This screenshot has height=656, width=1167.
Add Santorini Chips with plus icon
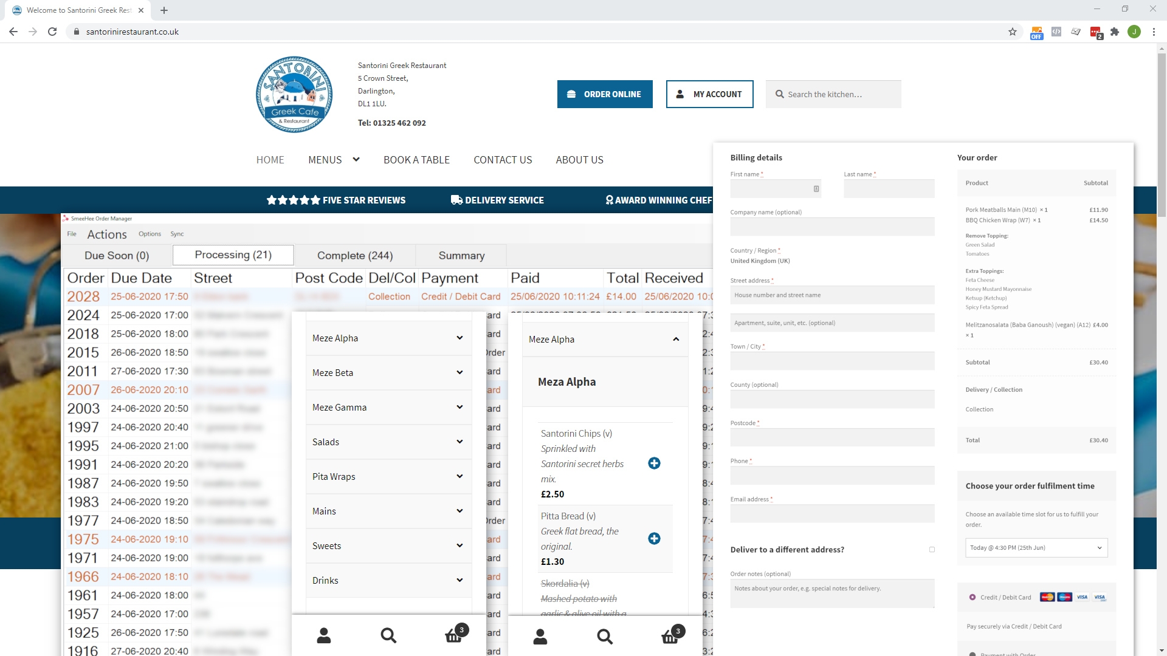tap(654, 463)
